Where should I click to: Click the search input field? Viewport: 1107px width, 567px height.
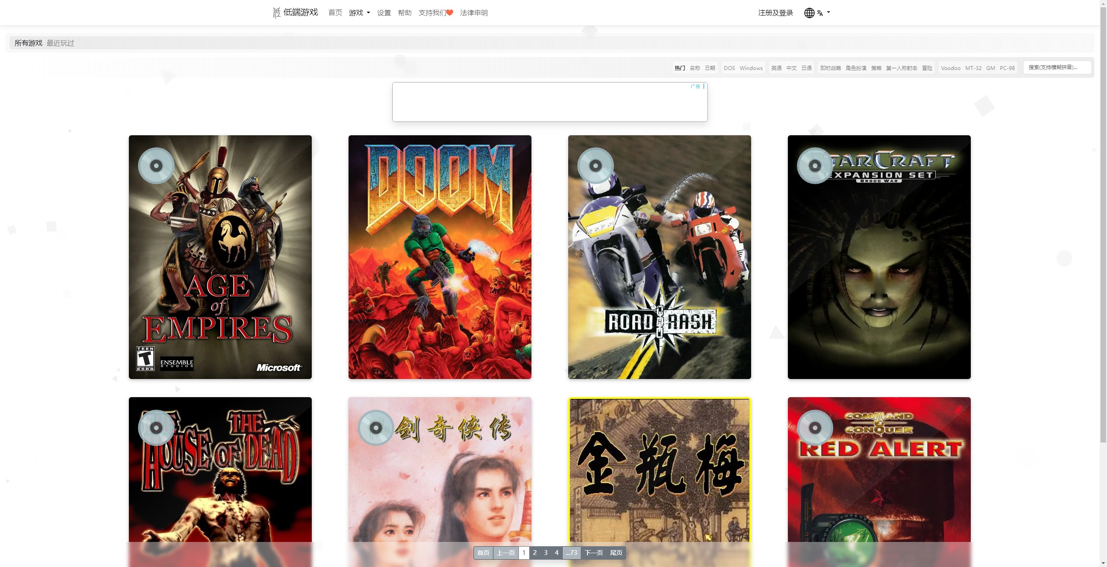(x=1058, y=67)
